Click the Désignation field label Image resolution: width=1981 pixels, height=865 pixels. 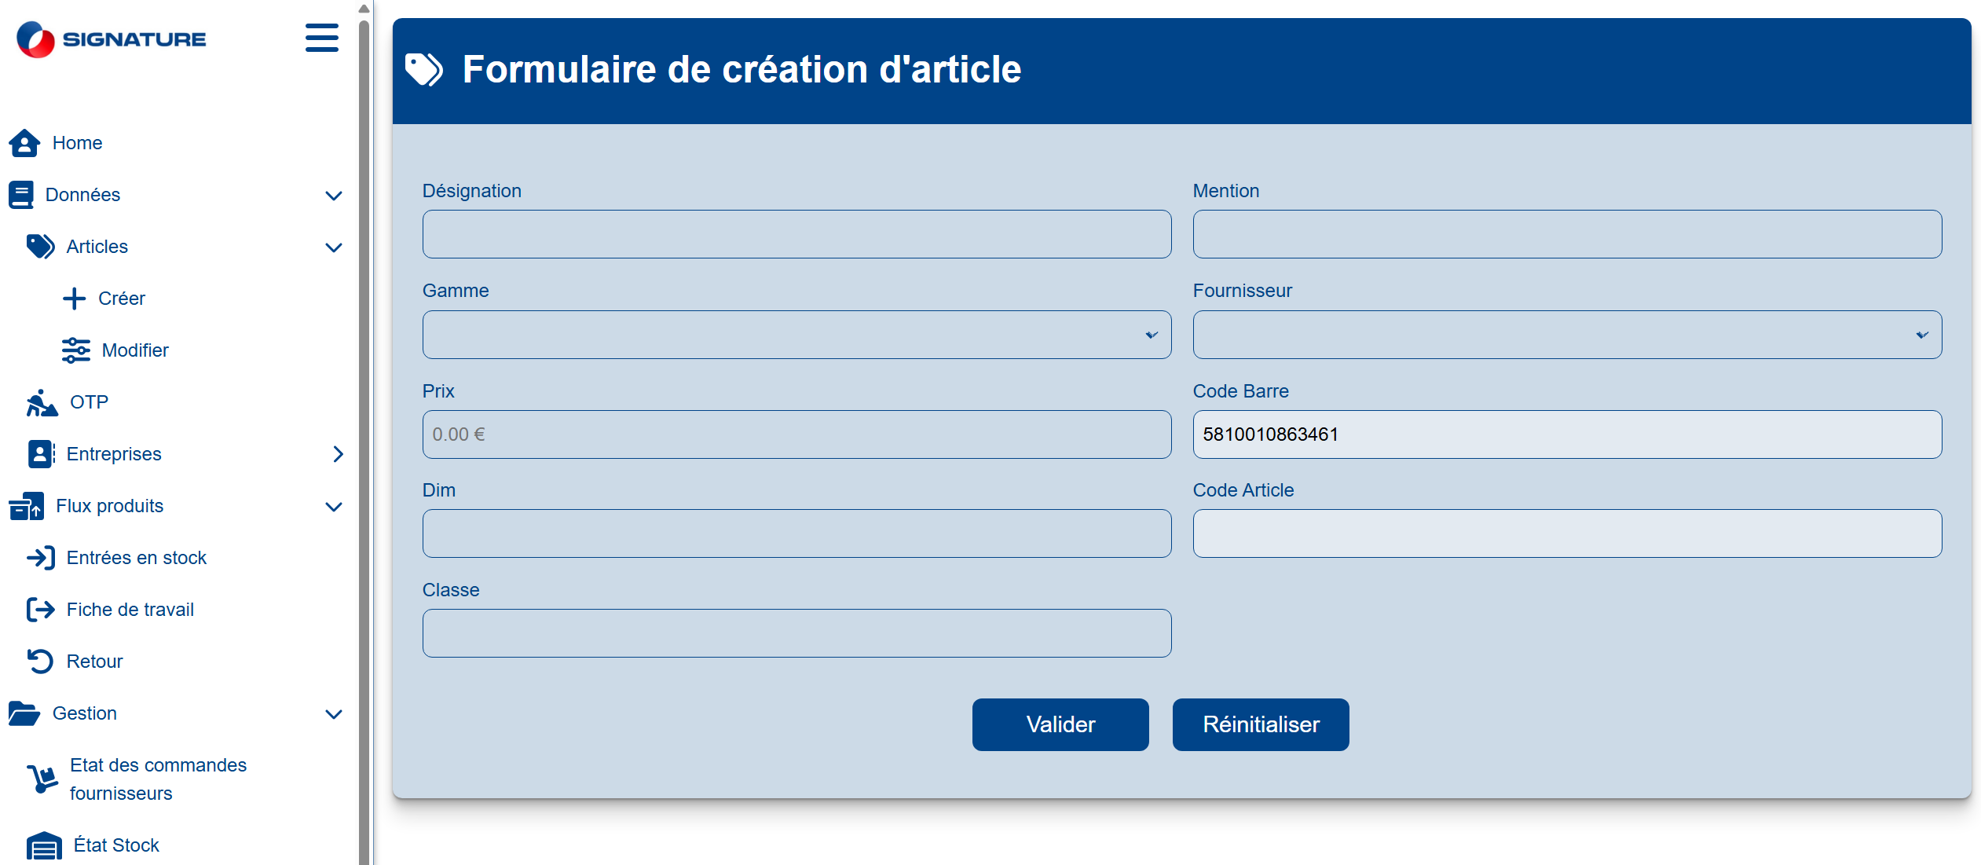tap(472, 191)
